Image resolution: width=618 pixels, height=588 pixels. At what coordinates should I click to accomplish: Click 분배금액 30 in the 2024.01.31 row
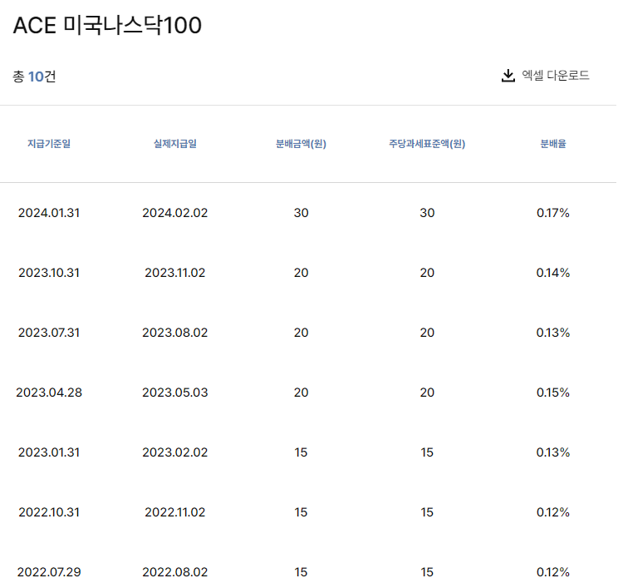[x=302, y=213]
